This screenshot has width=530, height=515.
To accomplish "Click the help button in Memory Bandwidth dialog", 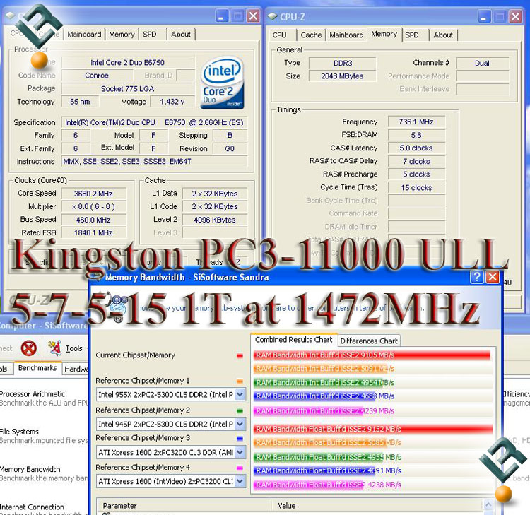I will (476, 277).
